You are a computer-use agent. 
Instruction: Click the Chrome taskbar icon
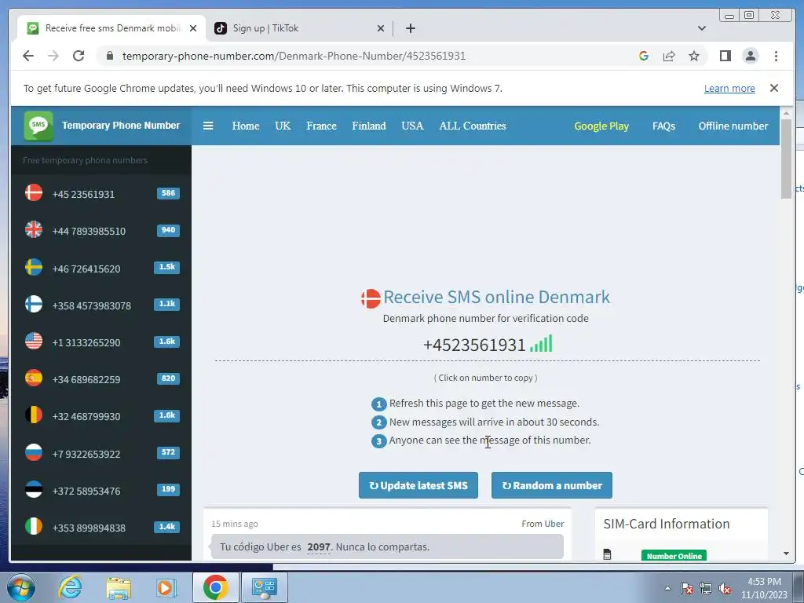point(215,587)
